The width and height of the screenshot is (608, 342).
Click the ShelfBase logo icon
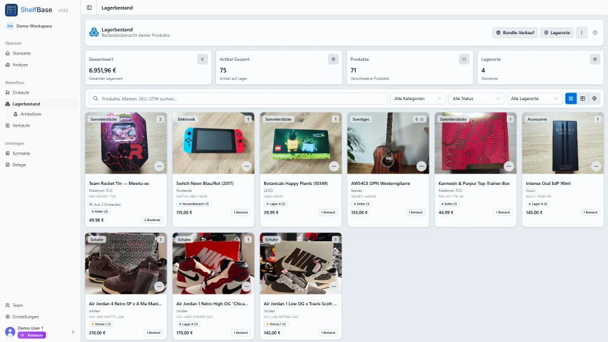pyautogui.click(x=11, y=9)
